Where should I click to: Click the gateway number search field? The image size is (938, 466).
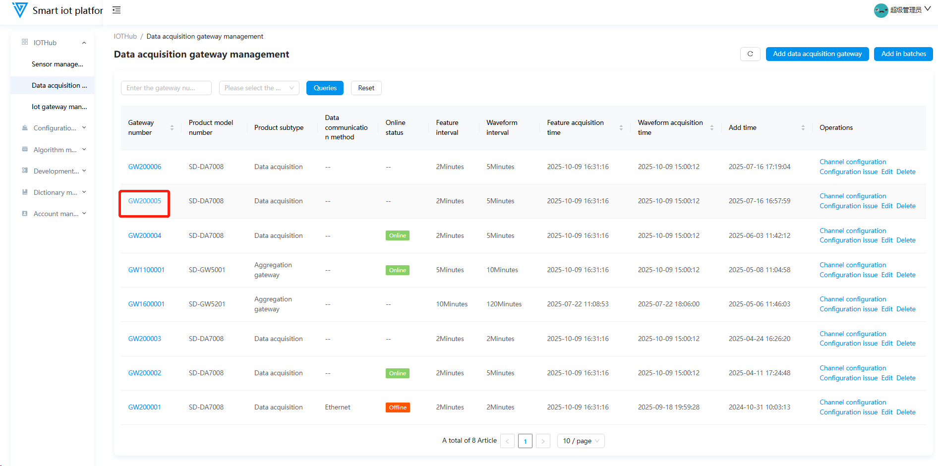[166, 88]
